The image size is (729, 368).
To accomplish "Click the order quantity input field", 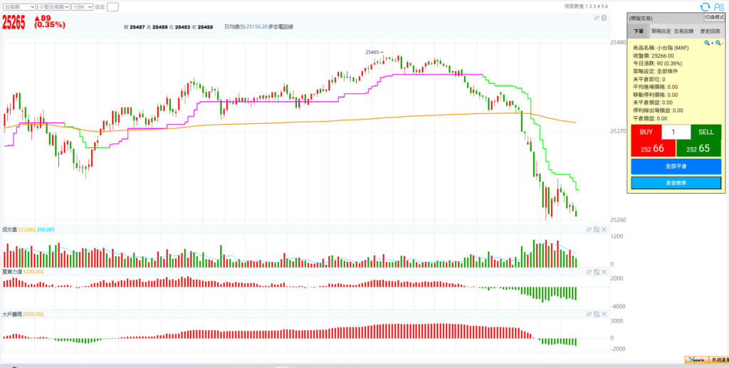I will (676, 132).
